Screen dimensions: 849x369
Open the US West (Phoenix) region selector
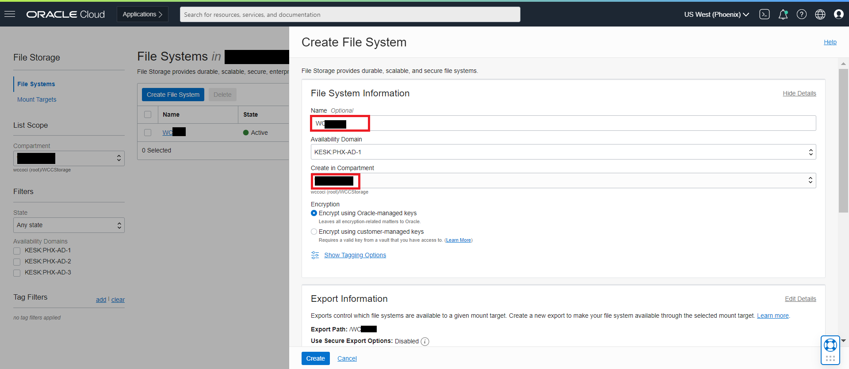tap(716, 14)
